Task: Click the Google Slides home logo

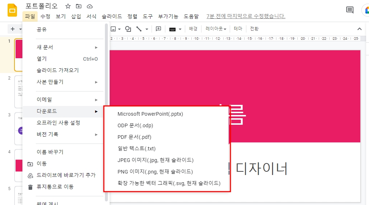Action: (x=12, y=10)
